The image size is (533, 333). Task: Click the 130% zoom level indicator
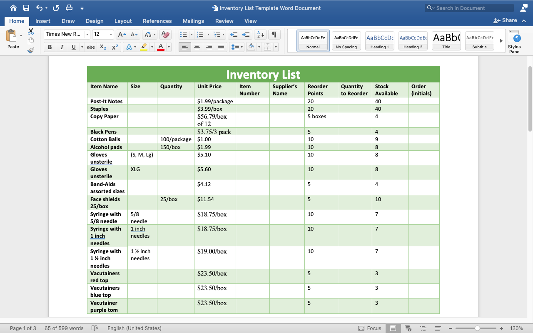point(516,328)
